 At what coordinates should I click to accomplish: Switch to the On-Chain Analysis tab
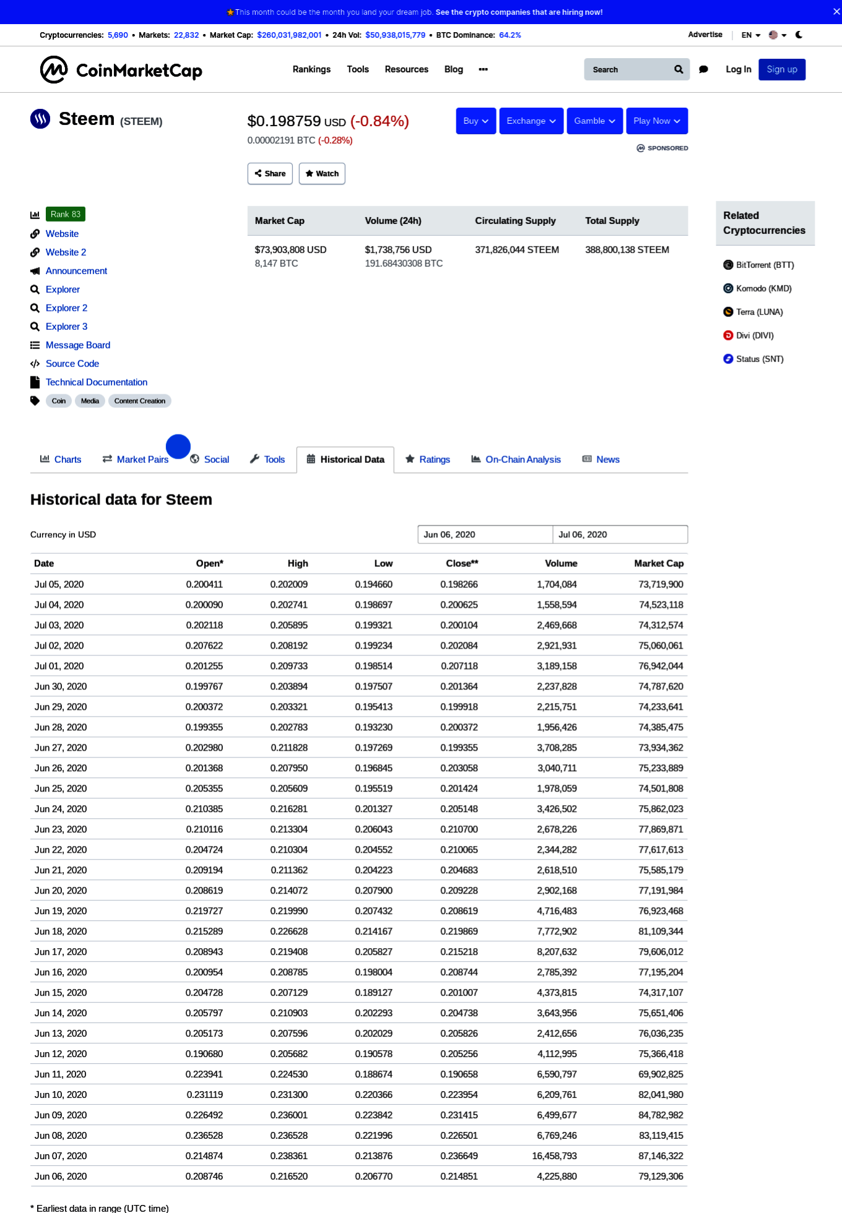[x=516, y=459]
